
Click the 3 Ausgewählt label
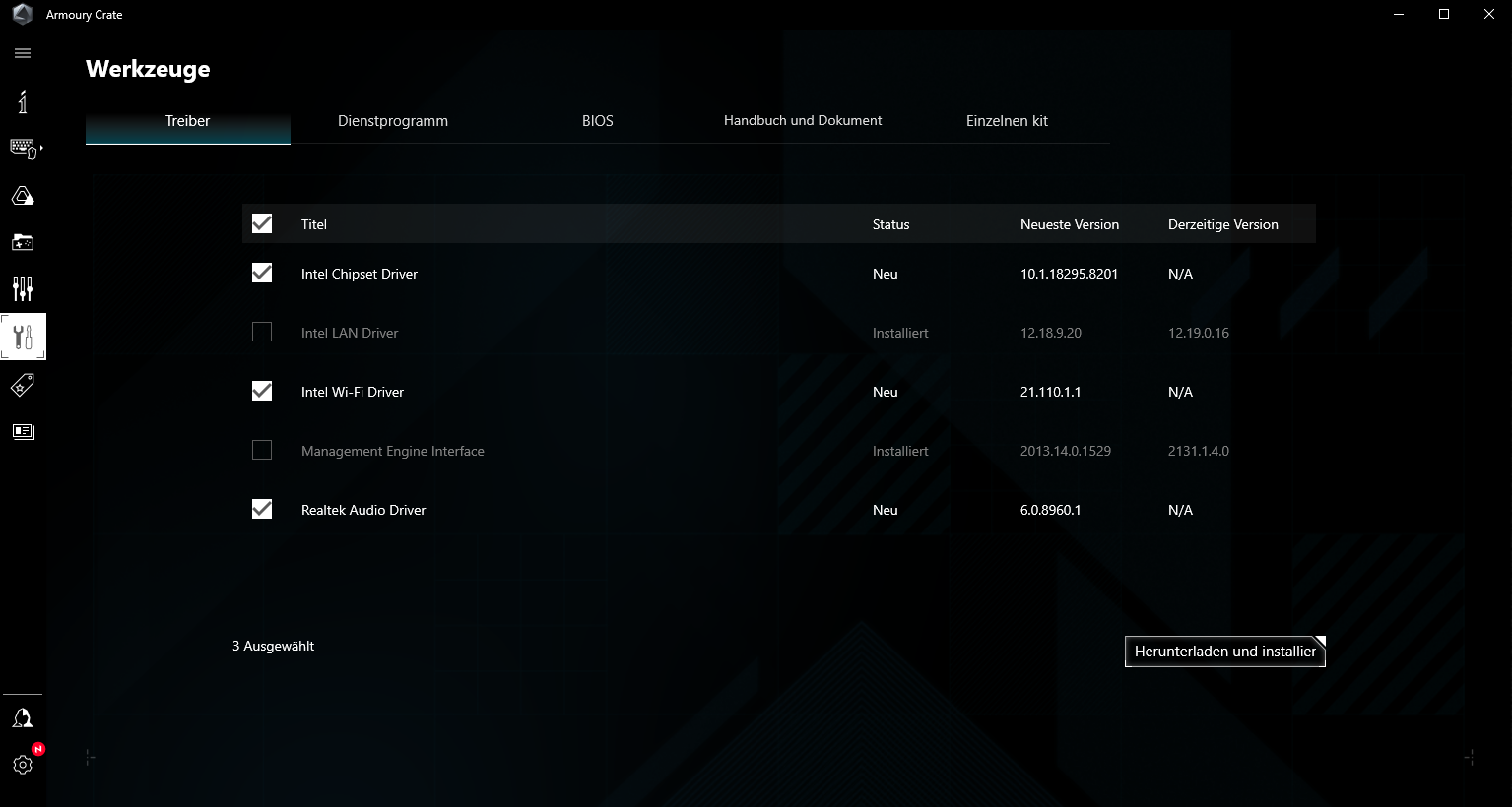coord(273,646)
